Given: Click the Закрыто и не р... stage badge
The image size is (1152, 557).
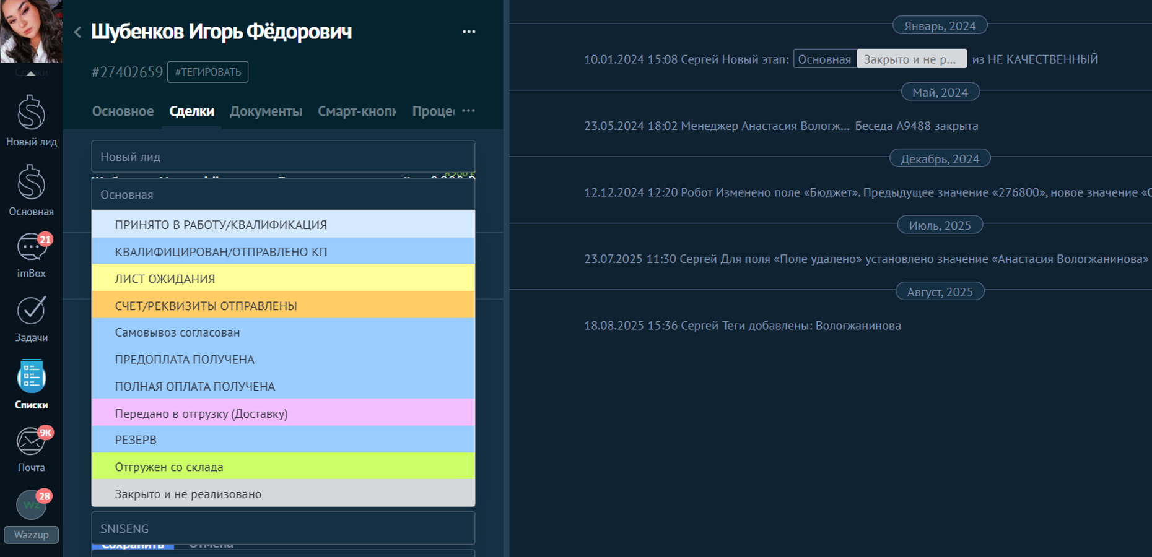Looking at the screenshot, I should pos(910,59).
